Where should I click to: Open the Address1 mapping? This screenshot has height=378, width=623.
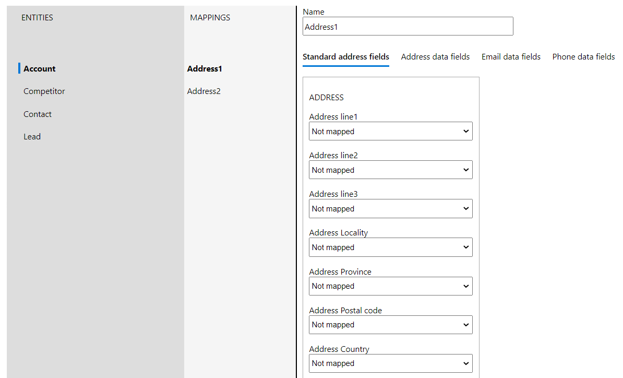pyautogui.click(x=205, y=68)
